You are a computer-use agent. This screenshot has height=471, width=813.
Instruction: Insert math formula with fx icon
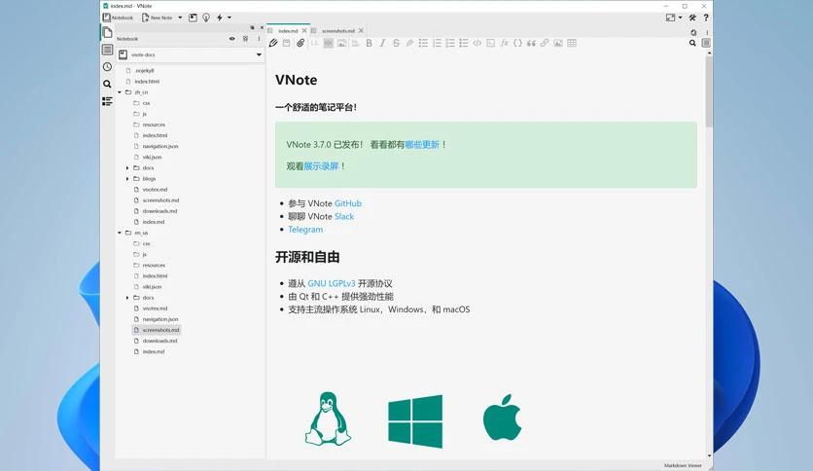pos(504,43)
